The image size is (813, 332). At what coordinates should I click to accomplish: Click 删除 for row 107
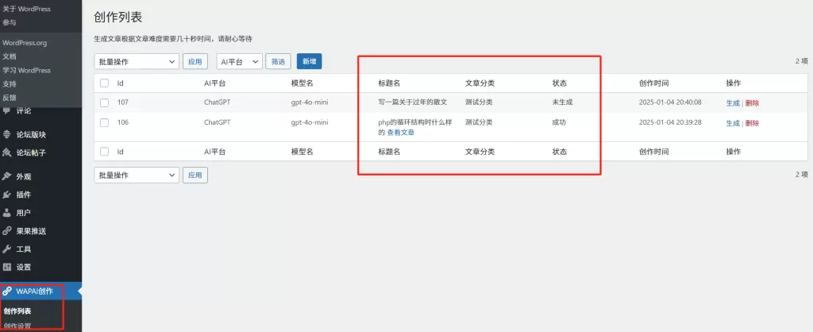pos(752,102)
